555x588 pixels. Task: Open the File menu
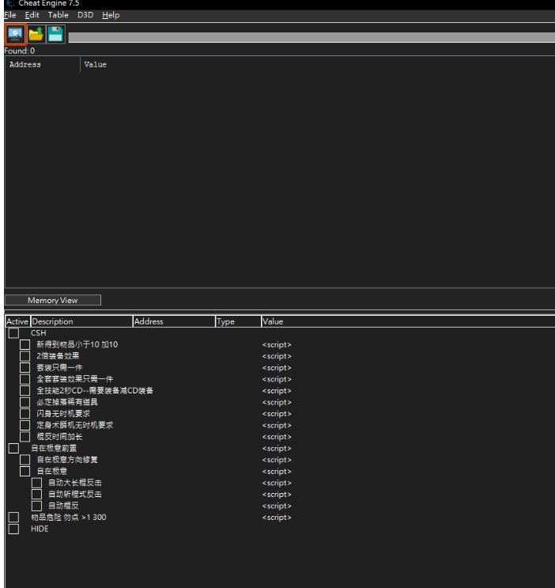[9, 15]
